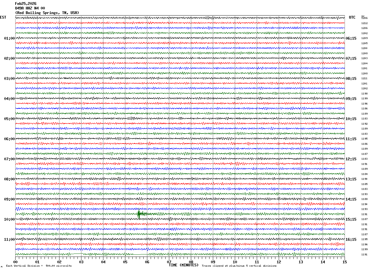
Task: Click the DC offset value 1211
Action: [x=364, y=79]
